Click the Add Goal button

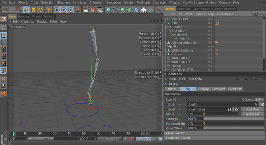point(253,109)
